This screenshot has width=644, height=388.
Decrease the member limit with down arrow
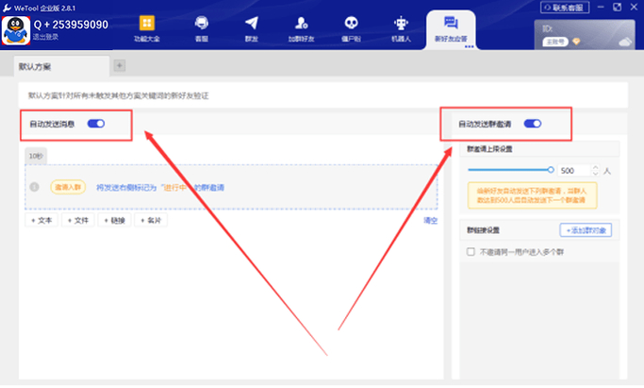pyautogui.click(x=596, y=174)
